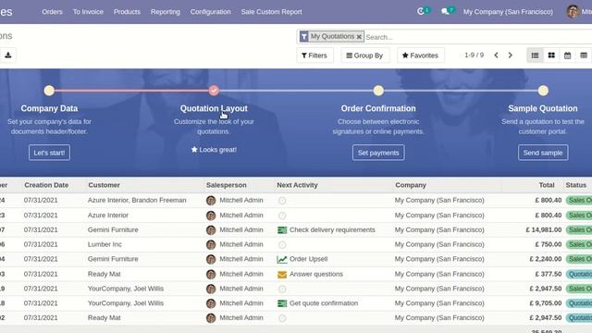
Task: Click the Check delivery requirements text
Action: (332, 230)
